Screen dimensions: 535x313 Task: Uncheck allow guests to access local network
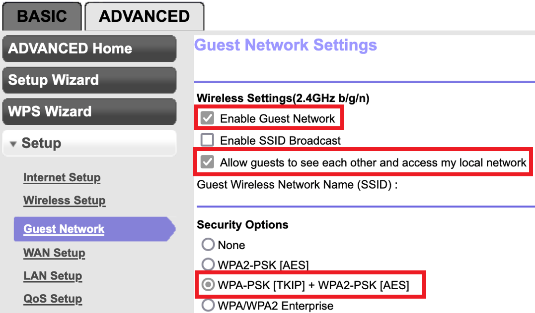[x=207, y=162]
